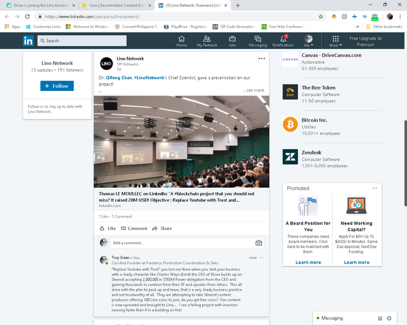The height and width of the screenshot is (325, 407).
Task: Open Thomas LE MOULLEC article link
Action: [x=177, y=197]
